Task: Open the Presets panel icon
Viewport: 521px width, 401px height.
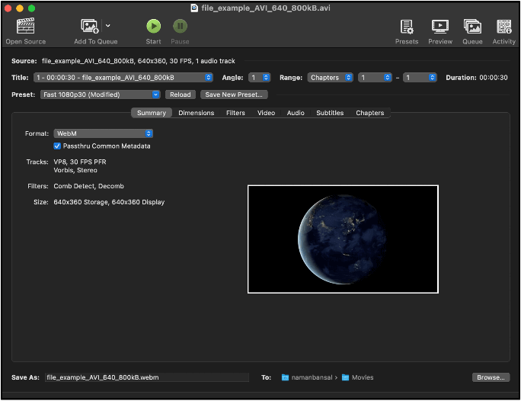Action: [406, 27]
